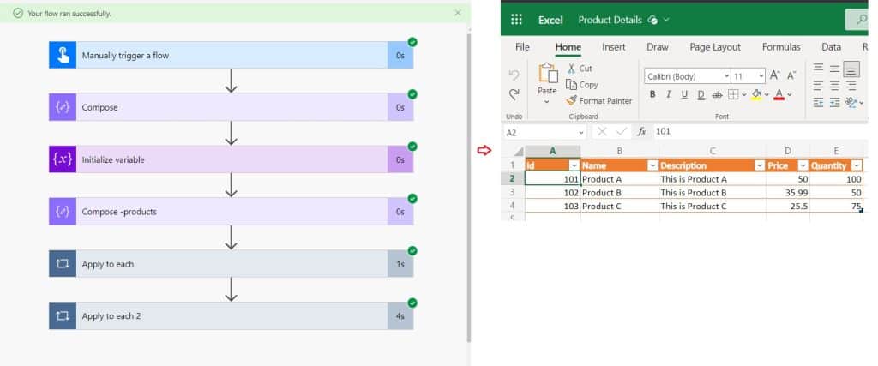This screenshot has height=366, width=878.
Task: Click the formula bar cancel X
Action: coord(602,131)
